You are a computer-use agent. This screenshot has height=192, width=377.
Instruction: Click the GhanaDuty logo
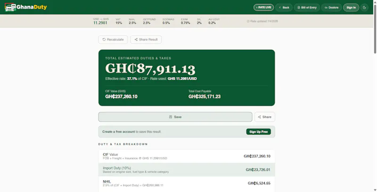(26, 7)
